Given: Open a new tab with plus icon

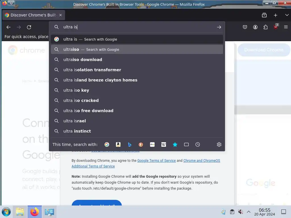Looking at the screenshot, I should coord(276,15).
